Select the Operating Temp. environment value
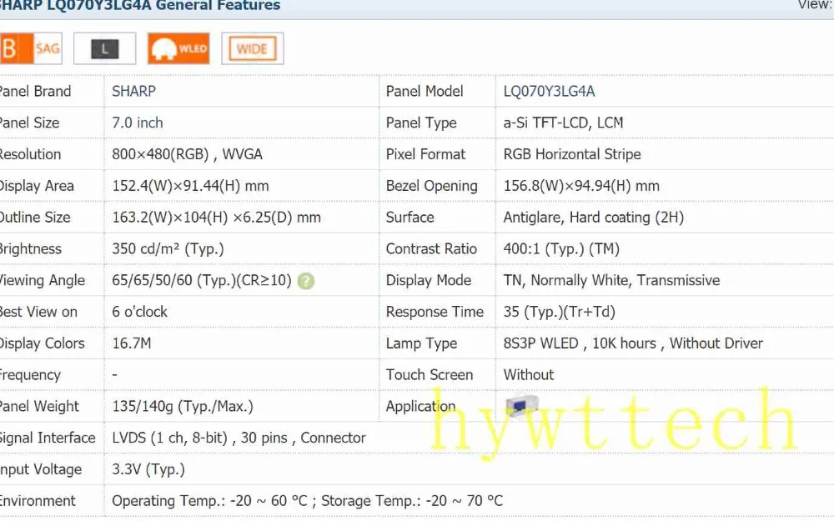Image resolution: width=834 pixels, height=521 pixels. point(307,501)
